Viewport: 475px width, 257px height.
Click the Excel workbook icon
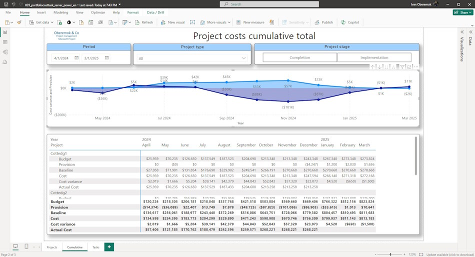tap(59, 22)
